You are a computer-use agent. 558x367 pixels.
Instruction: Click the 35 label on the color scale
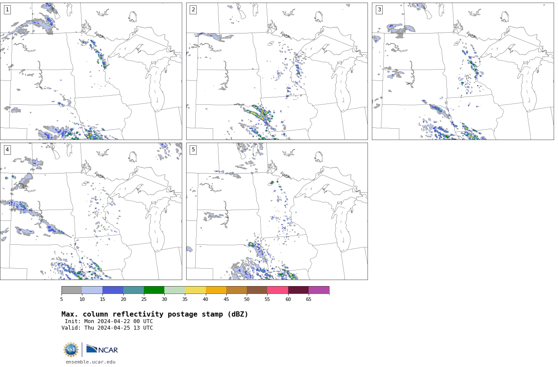click(185, 299)
